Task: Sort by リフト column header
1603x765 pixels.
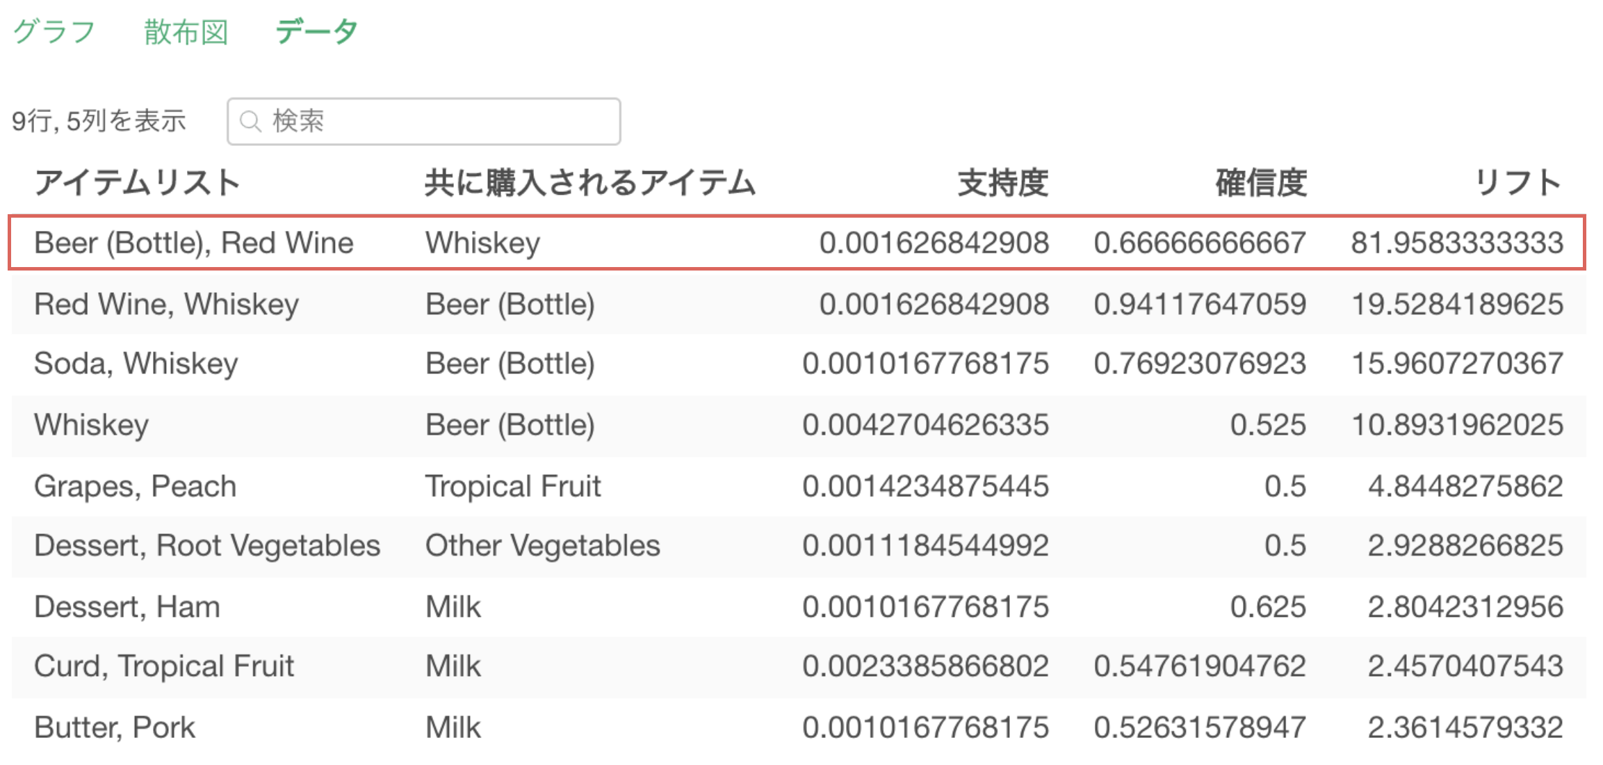Action: pyautogui.click(x=1518, y=183)
